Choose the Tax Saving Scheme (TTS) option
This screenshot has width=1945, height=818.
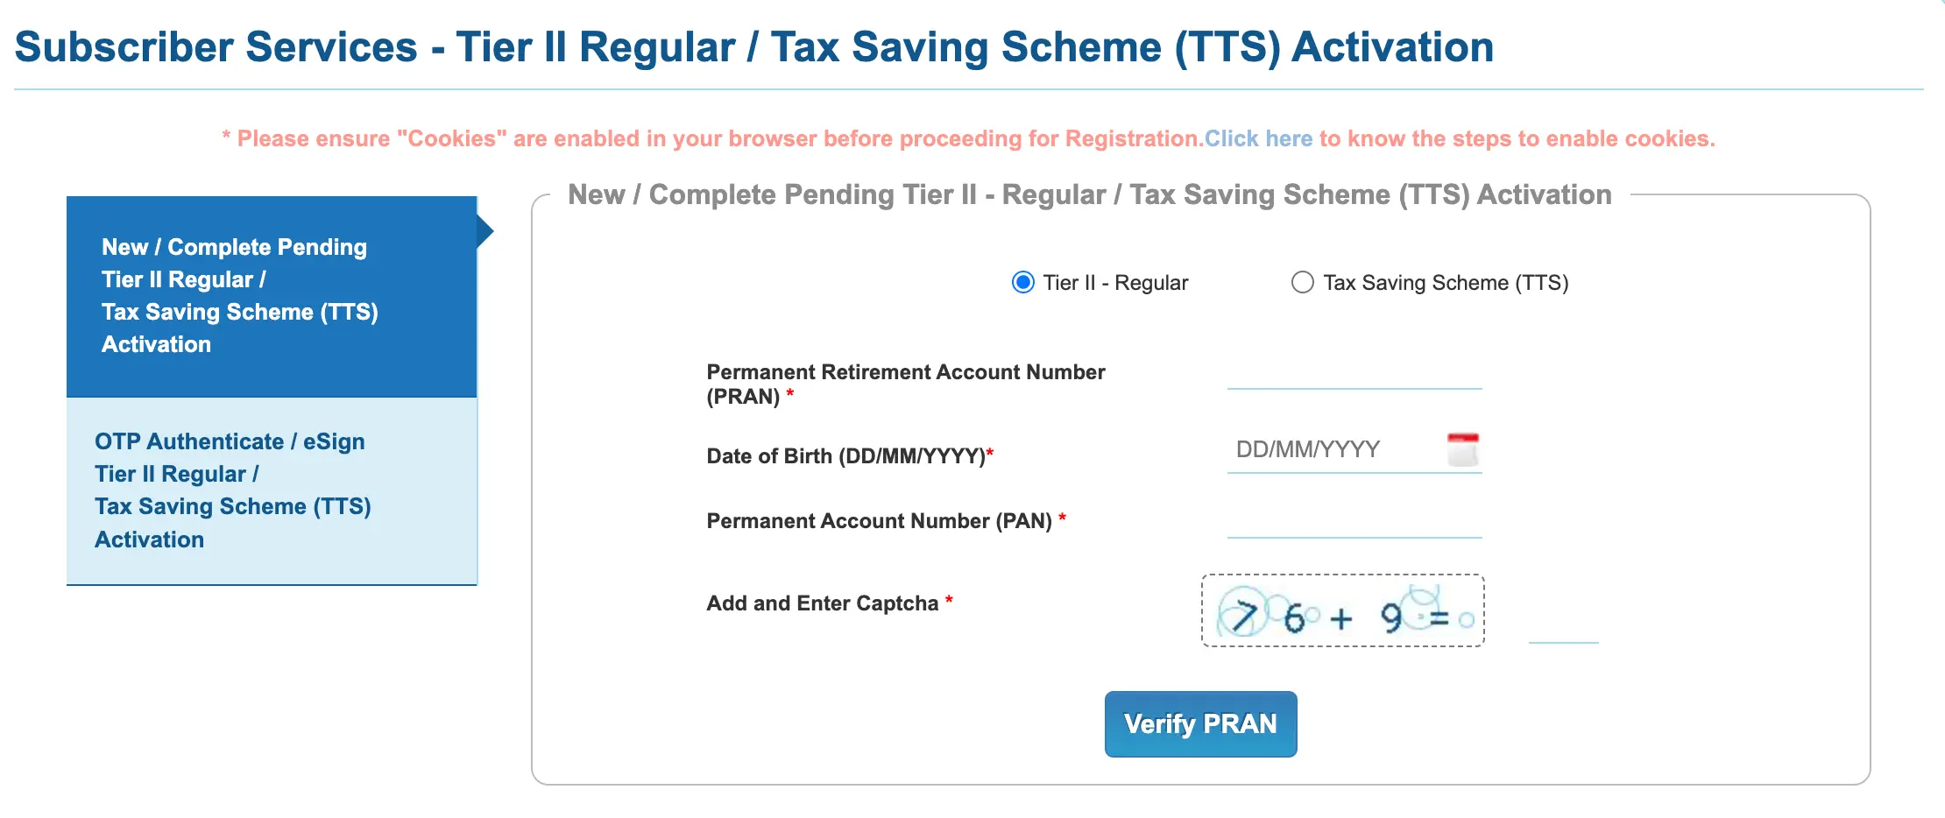1303,282
